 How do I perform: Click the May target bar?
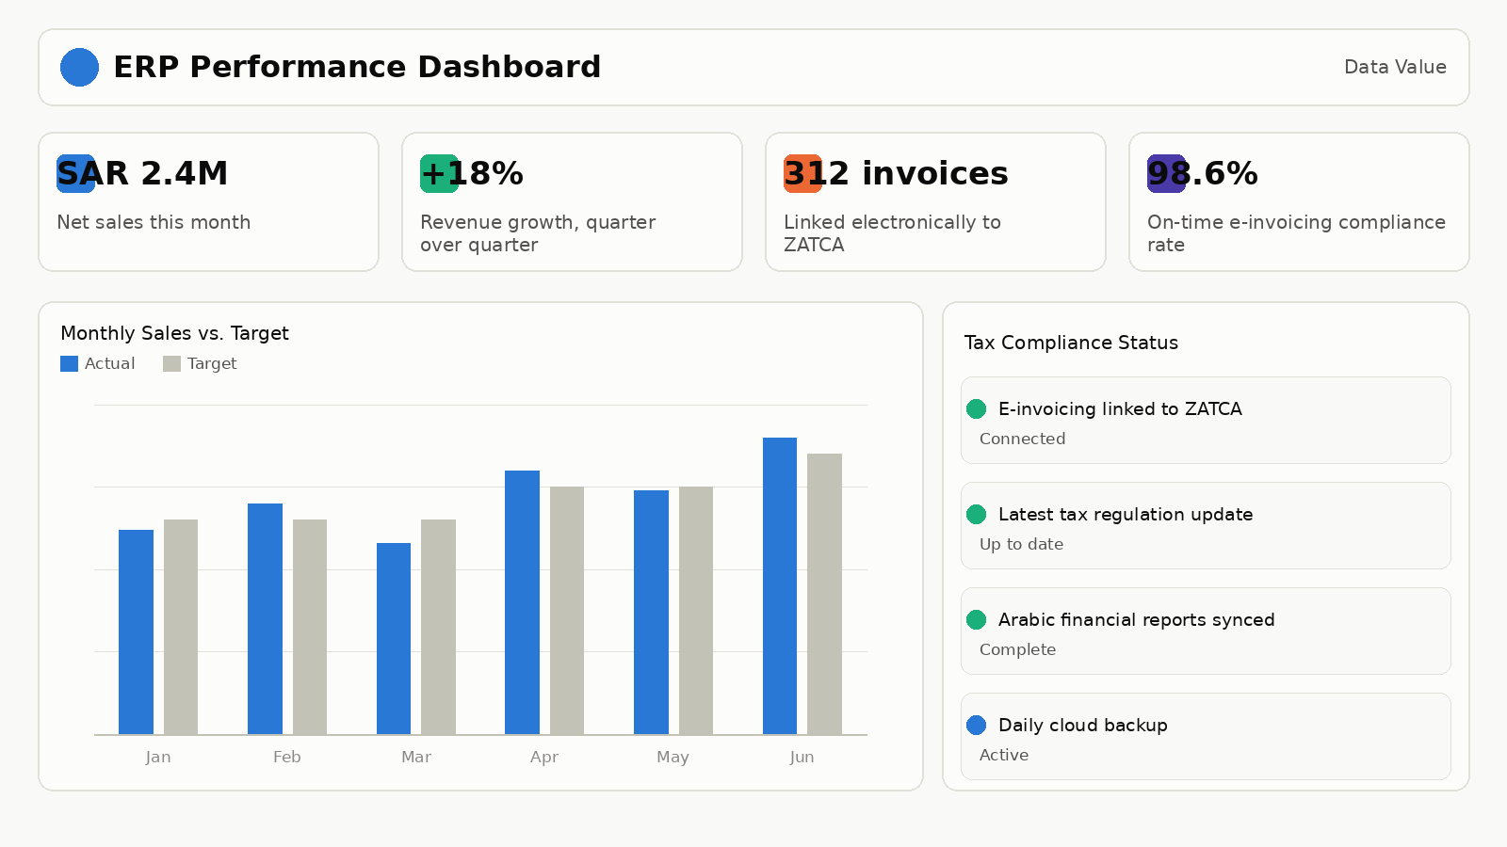click(696, 611)
